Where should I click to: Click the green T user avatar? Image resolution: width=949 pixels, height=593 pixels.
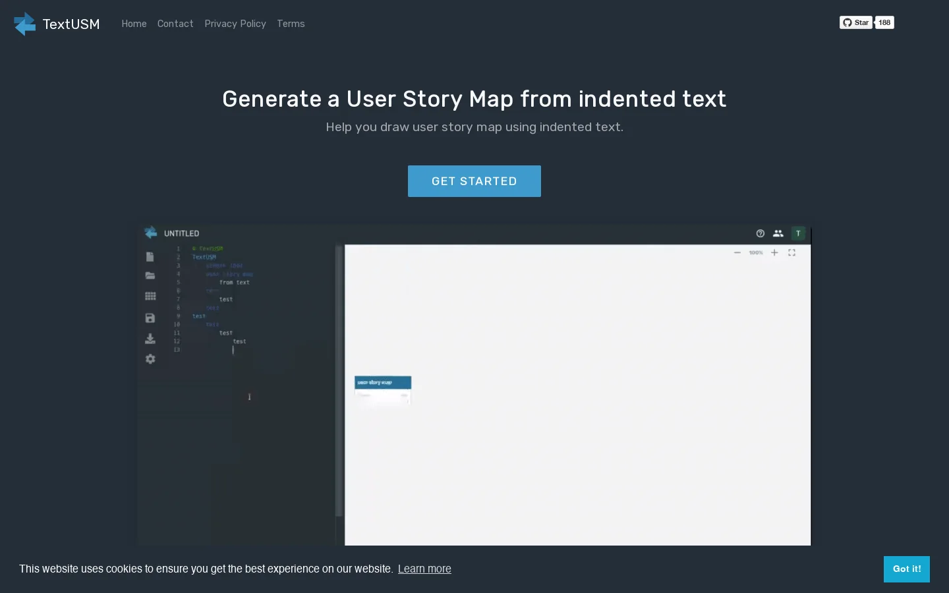pyautogui.click(x=798, y=233)
